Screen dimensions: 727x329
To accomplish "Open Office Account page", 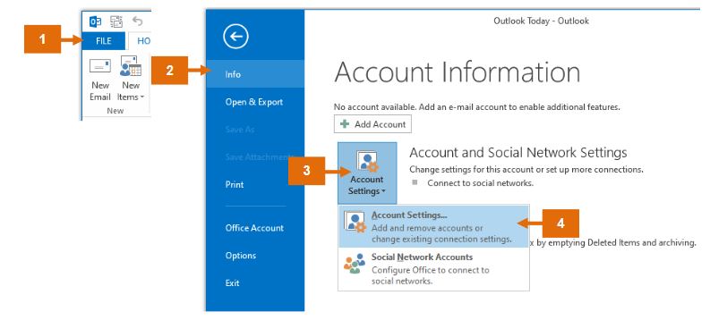I will click(x=255, y=228).
